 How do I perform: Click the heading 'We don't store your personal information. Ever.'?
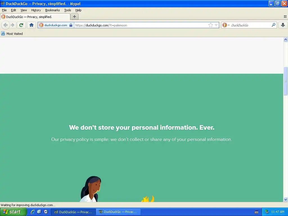(x=142, y=127)
